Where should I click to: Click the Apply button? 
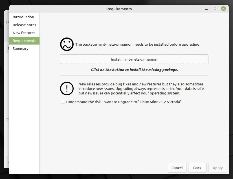click(217, 168)
